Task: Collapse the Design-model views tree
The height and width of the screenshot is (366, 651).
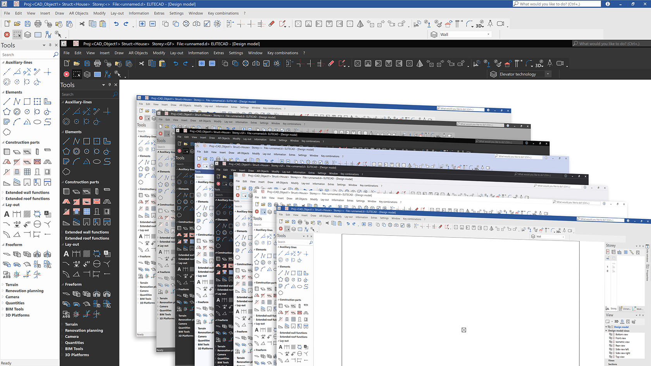Action: click(x=606, y=330)
